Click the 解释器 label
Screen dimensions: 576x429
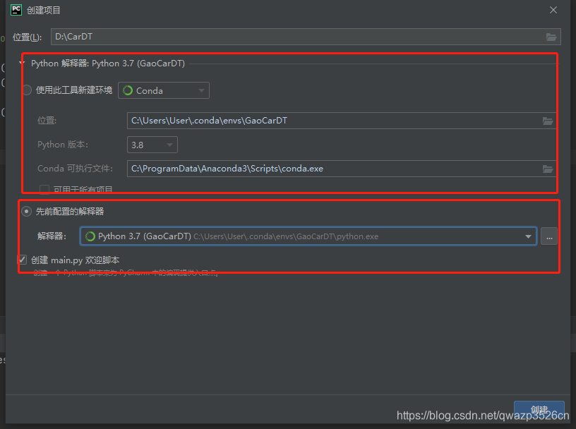coord(52,236)
